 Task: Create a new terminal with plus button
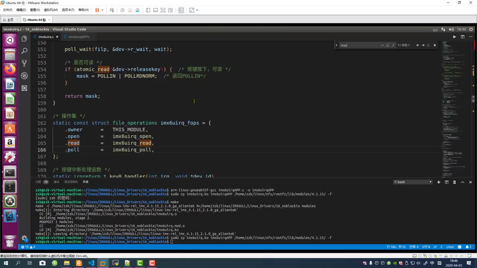[439, 182]
